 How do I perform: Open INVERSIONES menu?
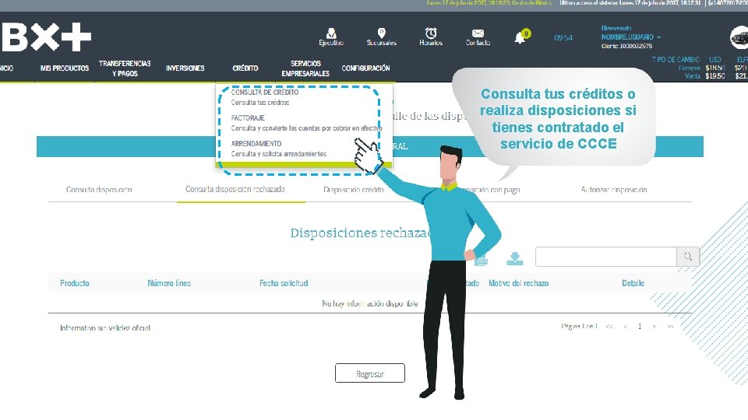click(x=185, y=68)
